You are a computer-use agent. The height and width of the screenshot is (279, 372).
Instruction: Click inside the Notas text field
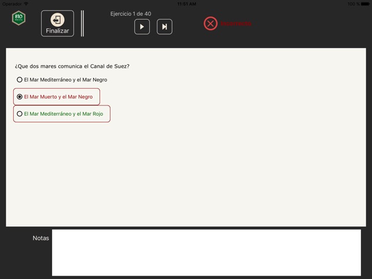[207, 252]
